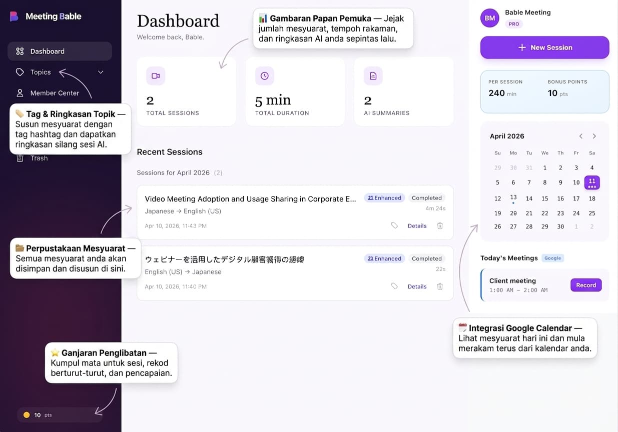Click the trash icon on the webinar session
This screenshot has width=618, height=432.
tap(440, 286)
